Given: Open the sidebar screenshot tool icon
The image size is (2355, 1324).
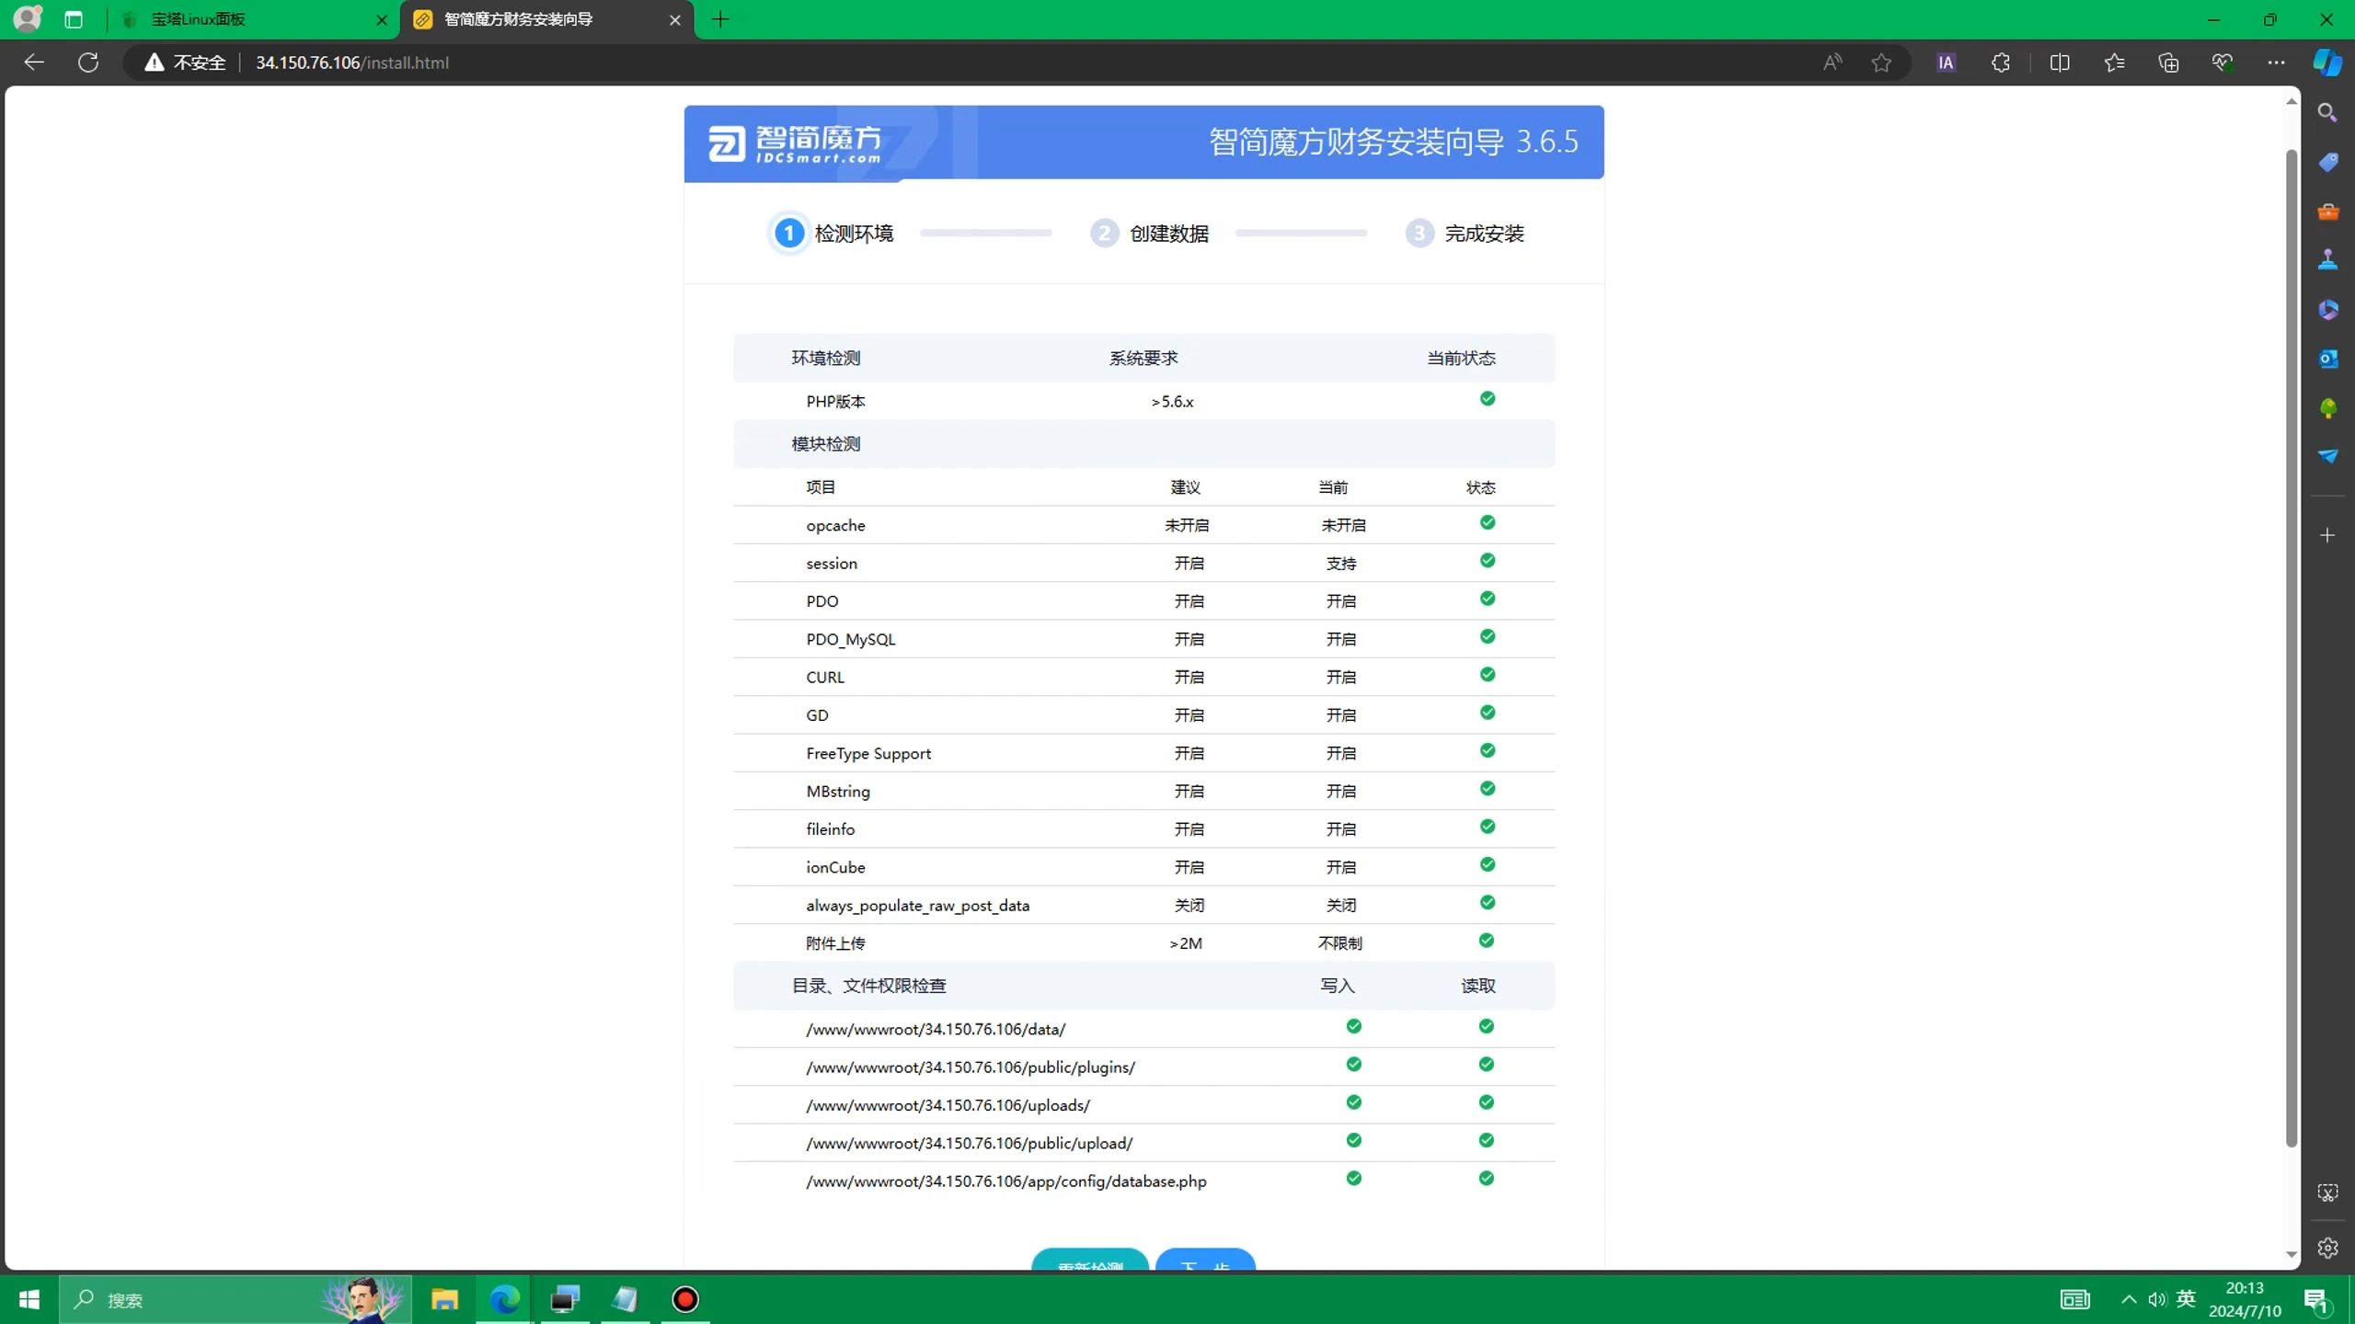Looking at the screenshot, I should point(2327,1193).
